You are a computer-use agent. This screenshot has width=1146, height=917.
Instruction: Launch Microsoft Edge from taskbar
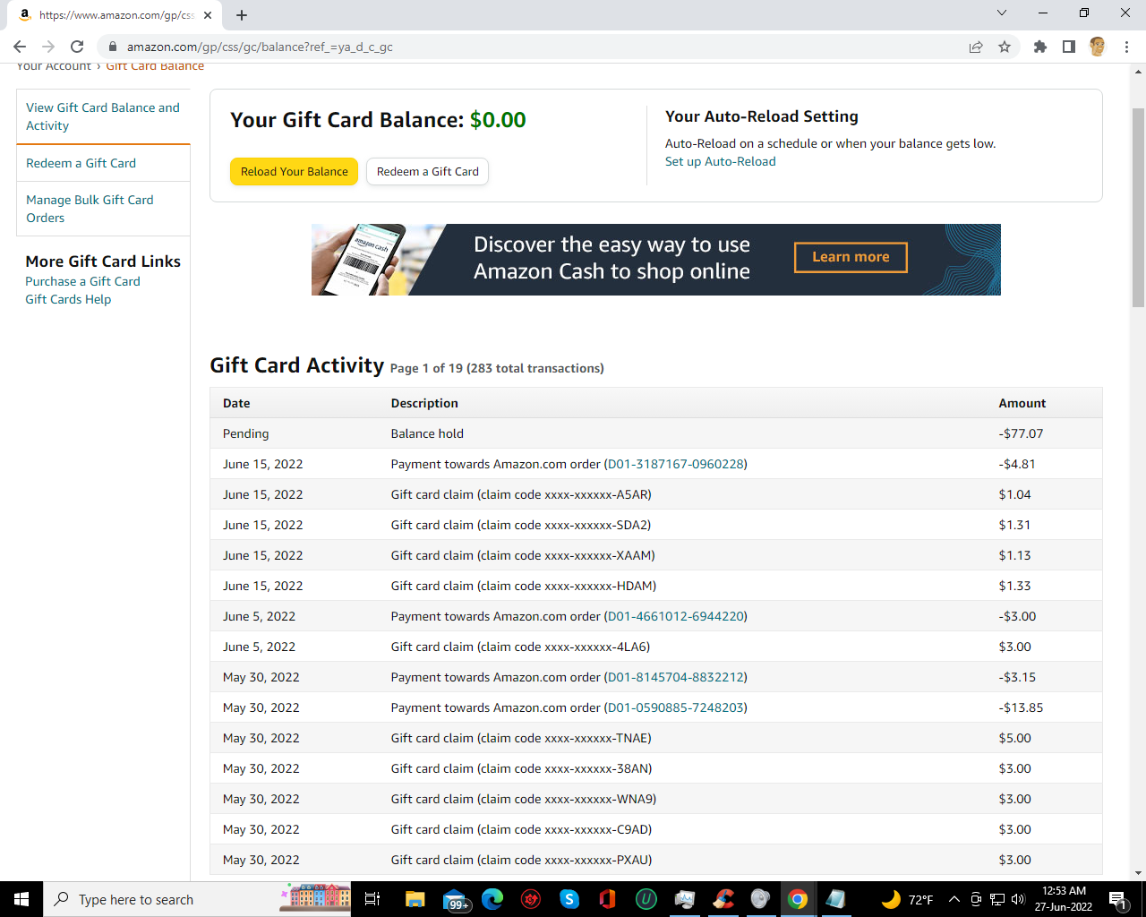pyautogui.click(x=492, y=899)
